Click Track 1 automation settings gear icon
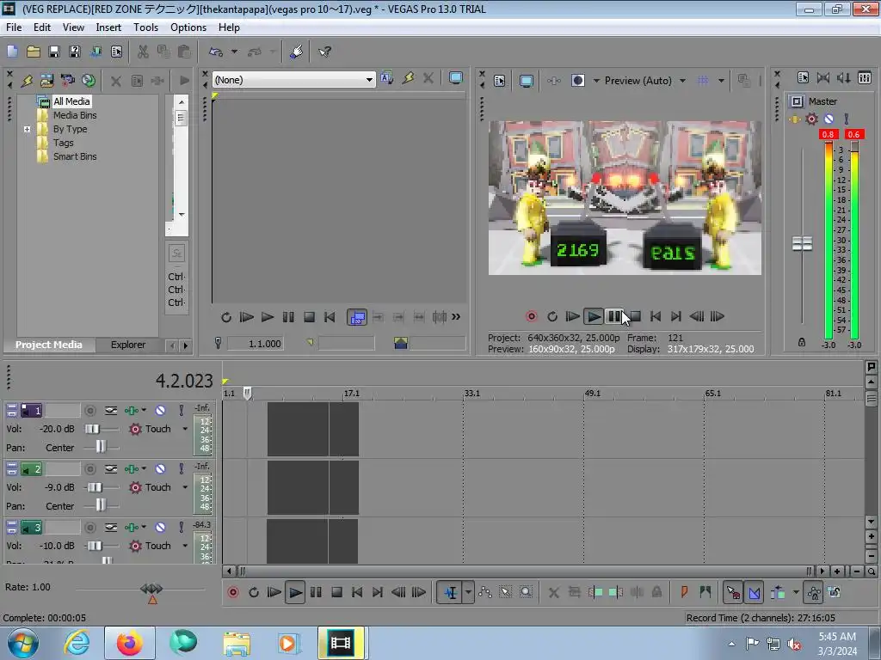 click(x=135, y=430)
